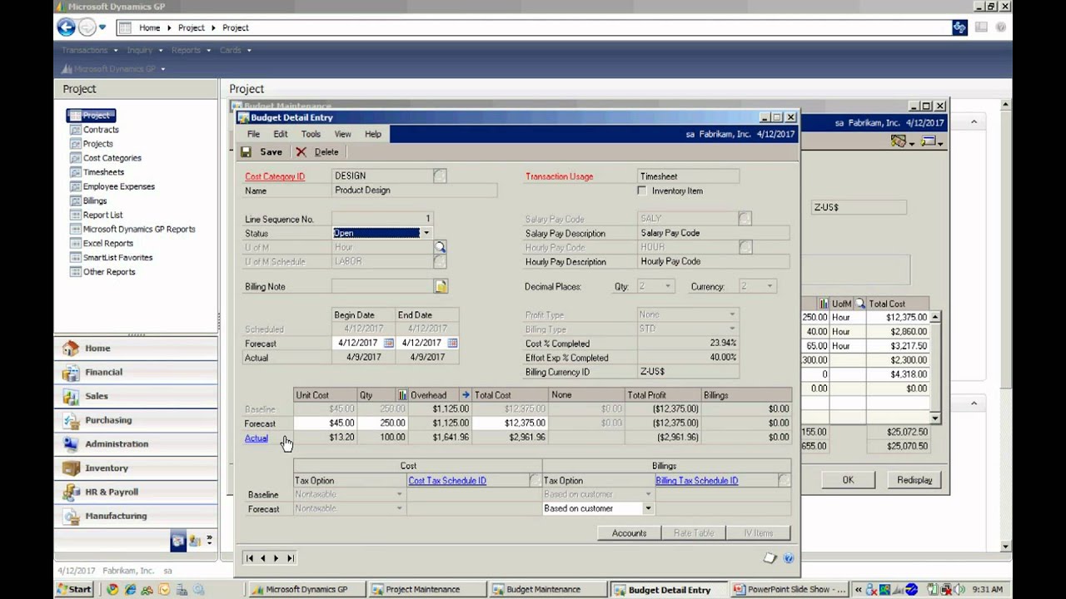Click UofM column lookup icon in Budget Maintenance
This screenshot has width=1066, height=599.
click(861, 304)
